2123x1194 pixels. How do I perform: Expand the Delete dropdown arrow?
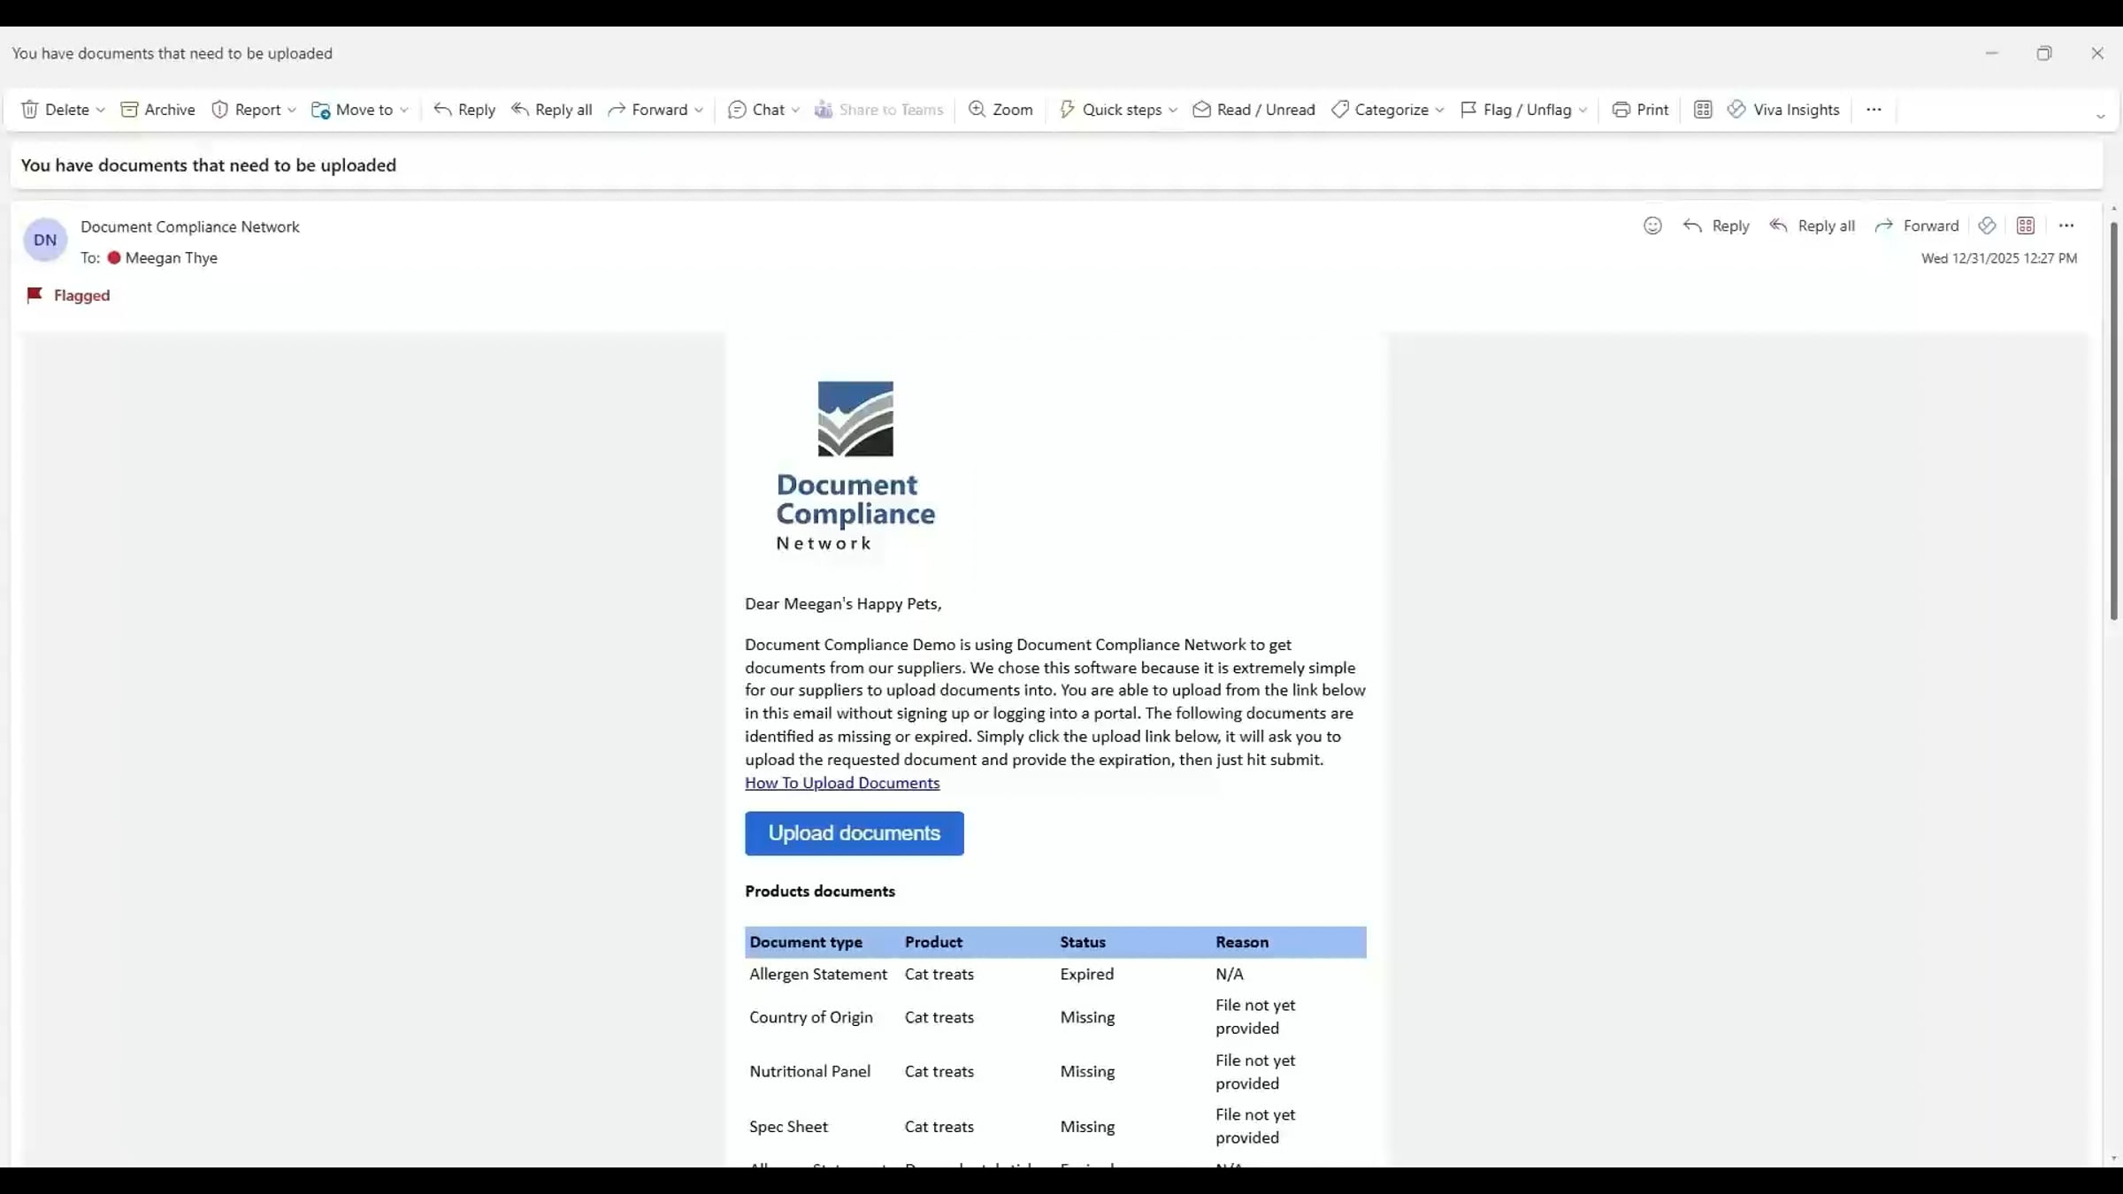[100, 110]
